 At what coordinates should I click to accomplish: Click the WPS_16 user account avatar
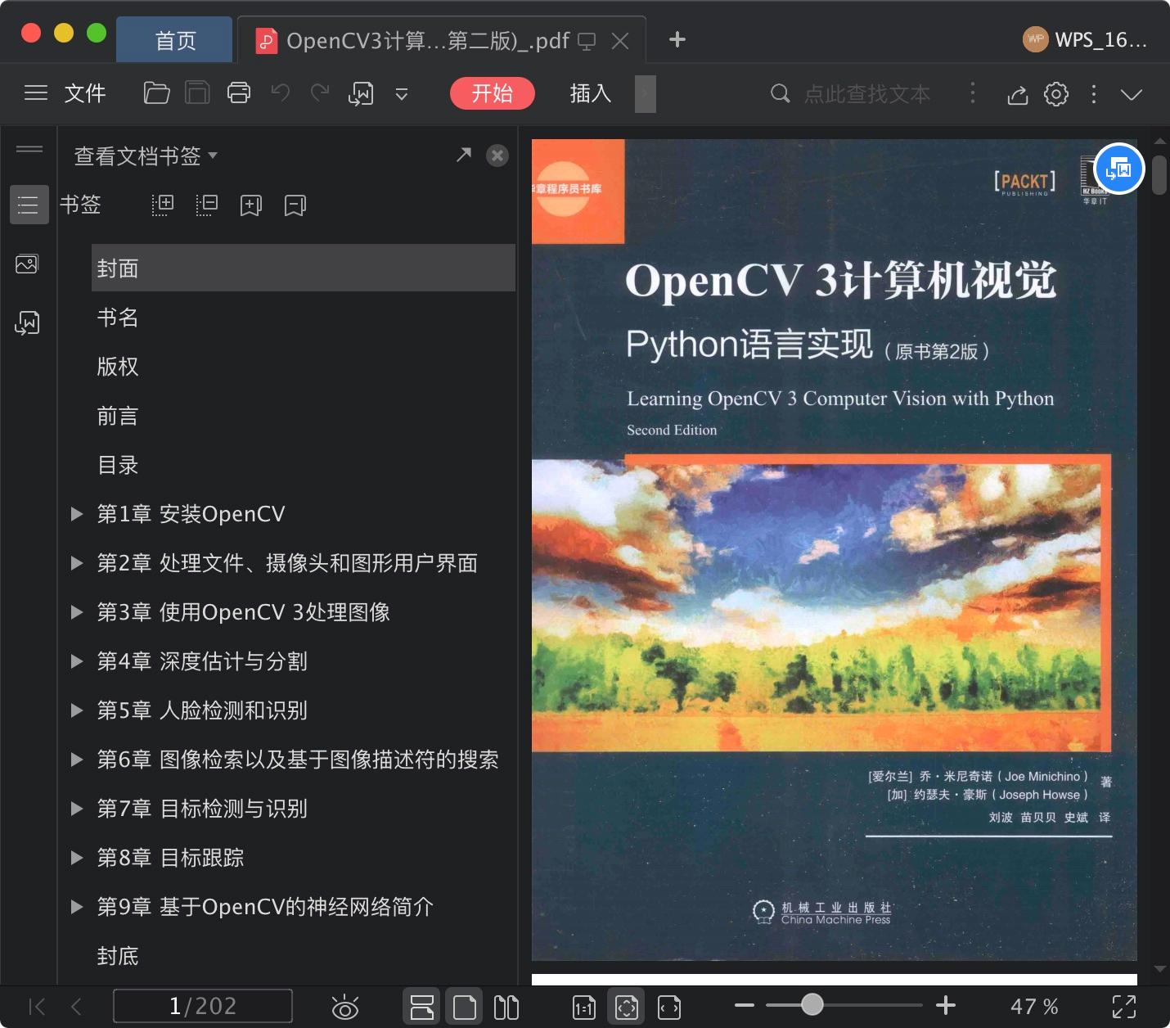(1036, 39)
